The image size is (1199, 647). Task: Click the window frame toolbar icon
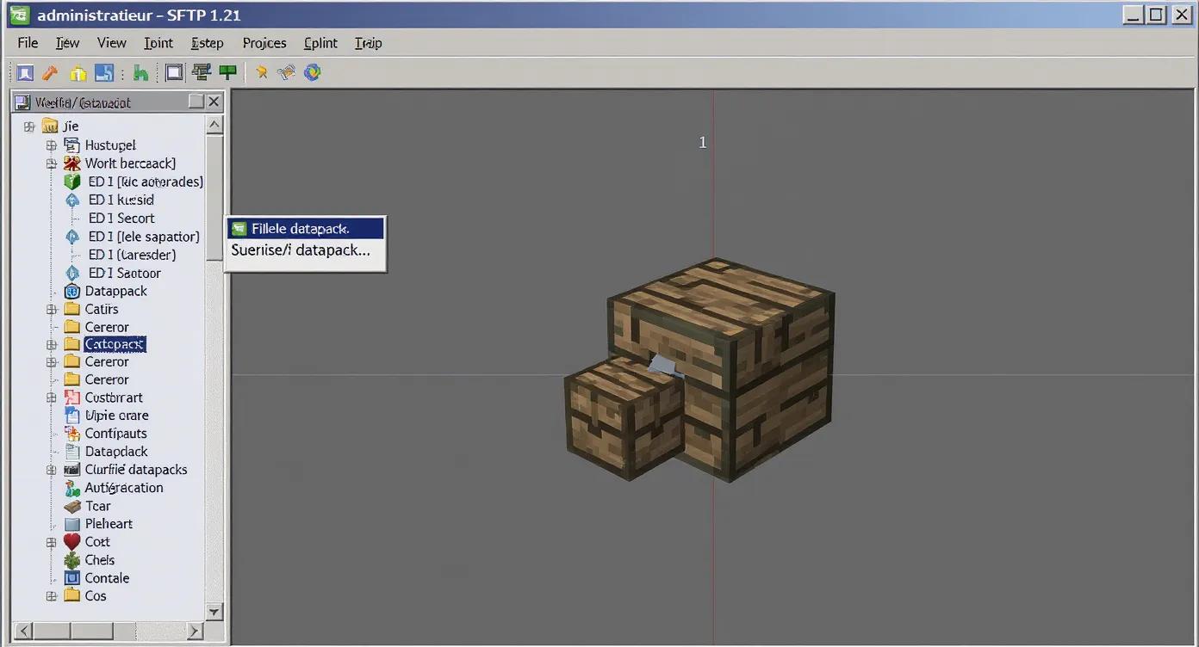(x=173, y=72)
